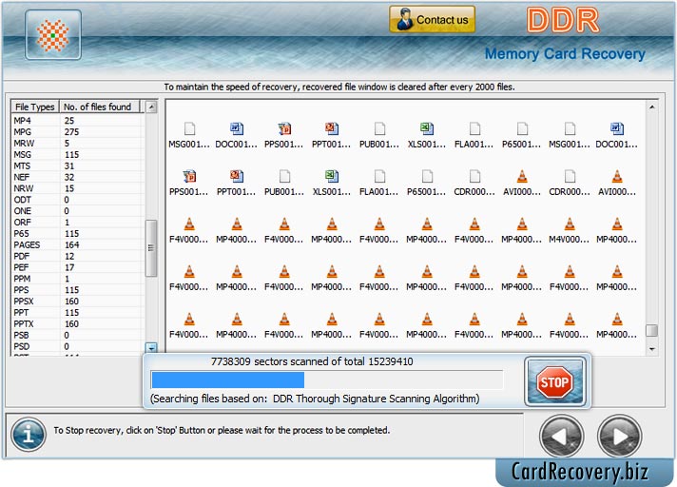Select the PPSX file type row
The width and height of the screenshot is (677, 487).
(78, 301)
